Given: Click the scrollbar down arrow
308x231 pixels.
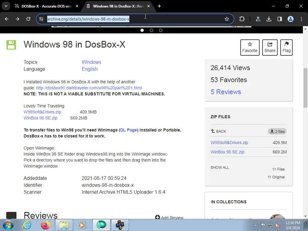Looking at the screenshot, I should tap(305, 217).
